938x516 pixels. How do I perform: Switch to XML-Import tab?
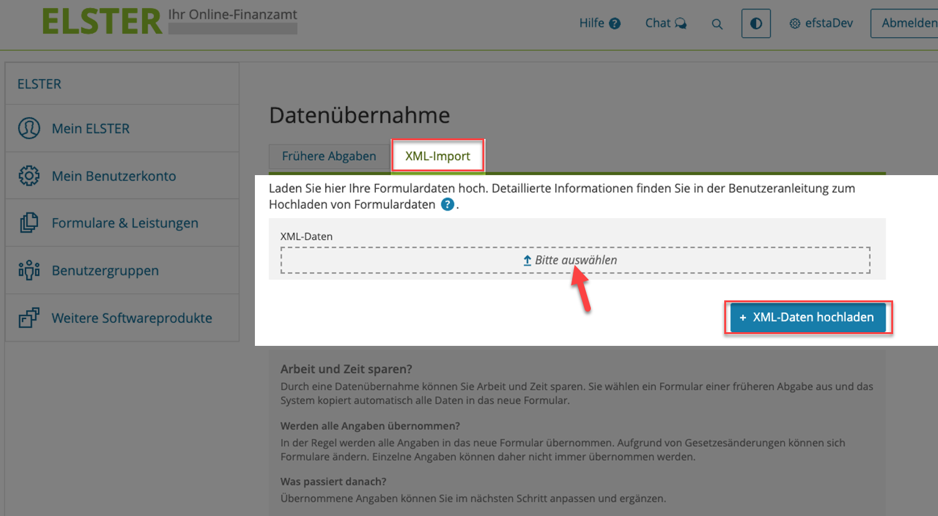438,156
